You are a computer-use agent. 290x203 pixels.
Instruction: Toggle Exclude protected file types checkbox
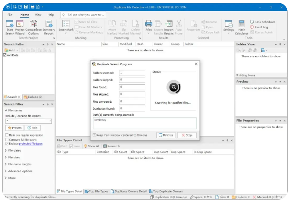pos(7,144)
